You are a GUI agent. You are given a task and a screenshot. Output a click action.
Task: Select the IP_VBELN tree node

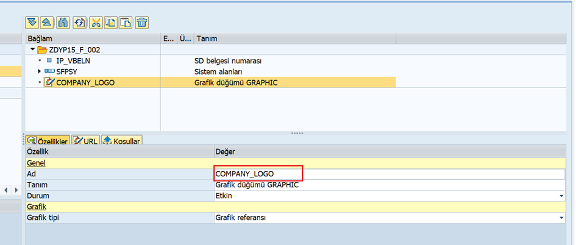point(73,61)
